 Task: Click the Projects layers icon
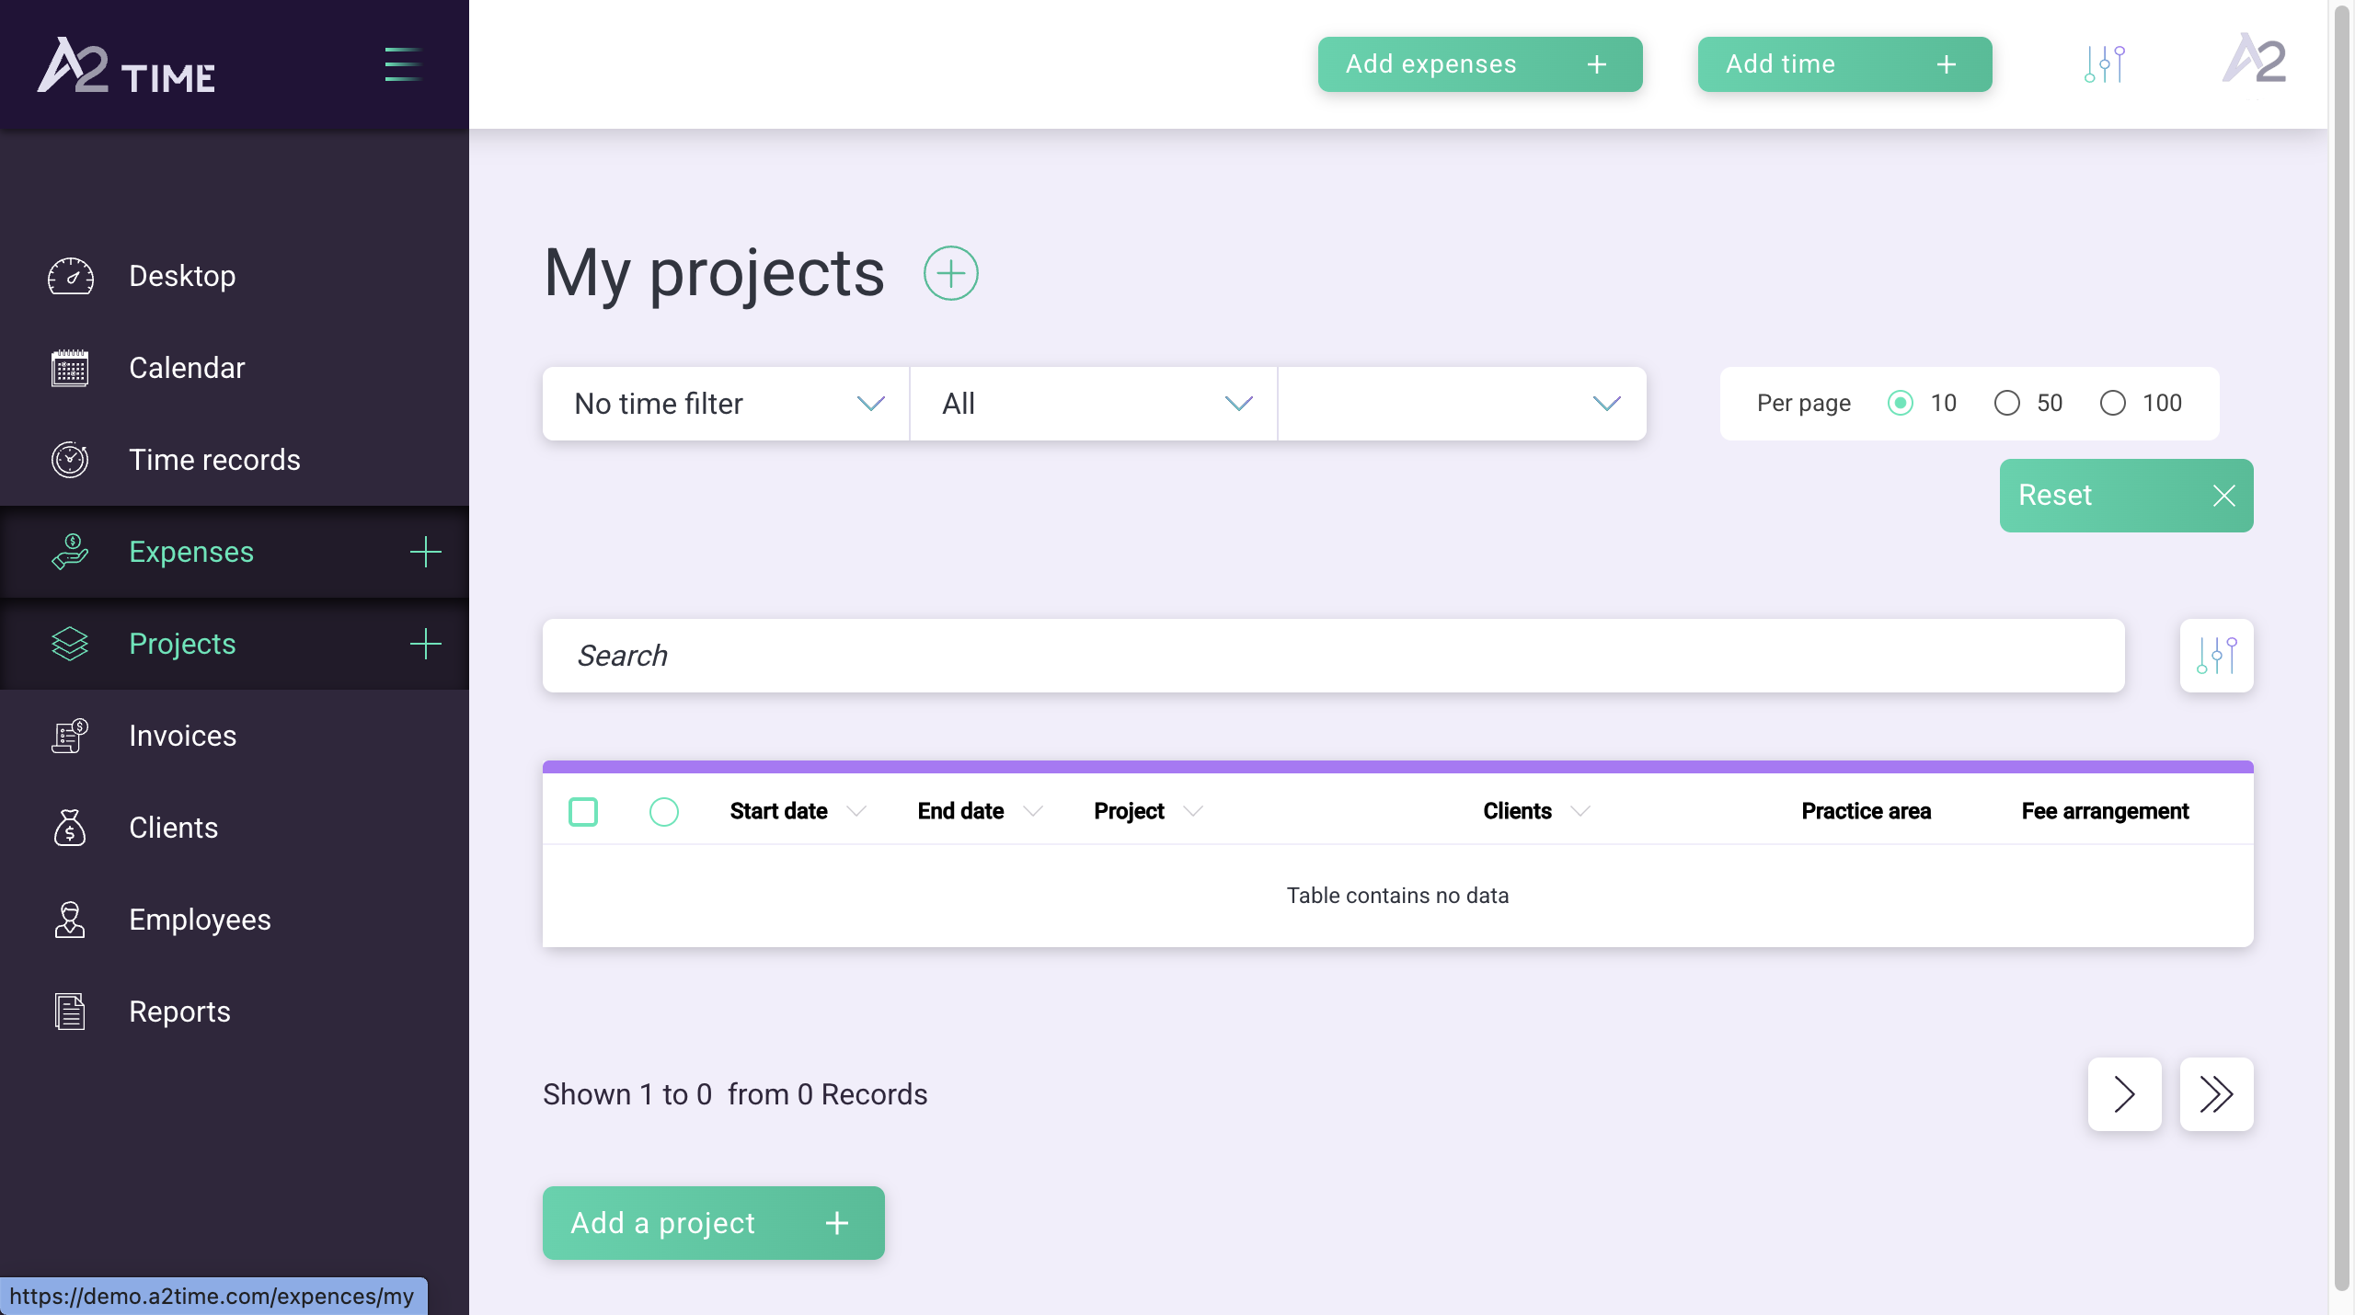pyautogui.click(x=70, y=644)
